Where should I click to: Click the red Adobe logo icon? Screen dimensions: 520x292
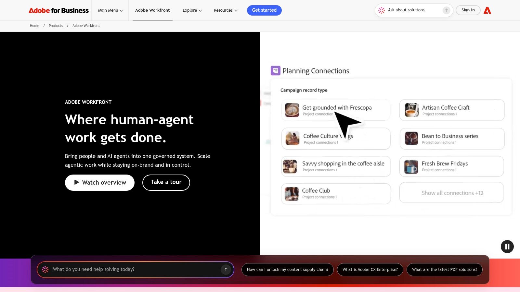[487, 10]
